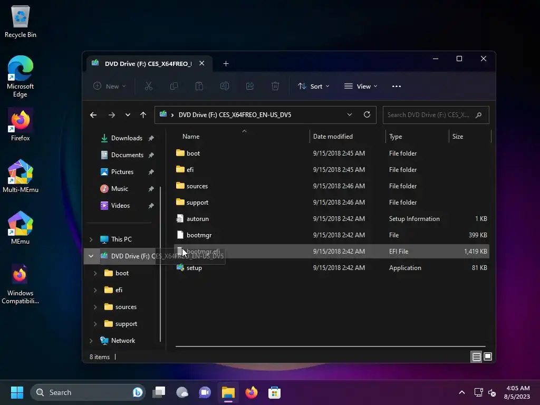Add a new Explorer tab
This screenshot has height=405, width=540.
[x=226, y=64]
